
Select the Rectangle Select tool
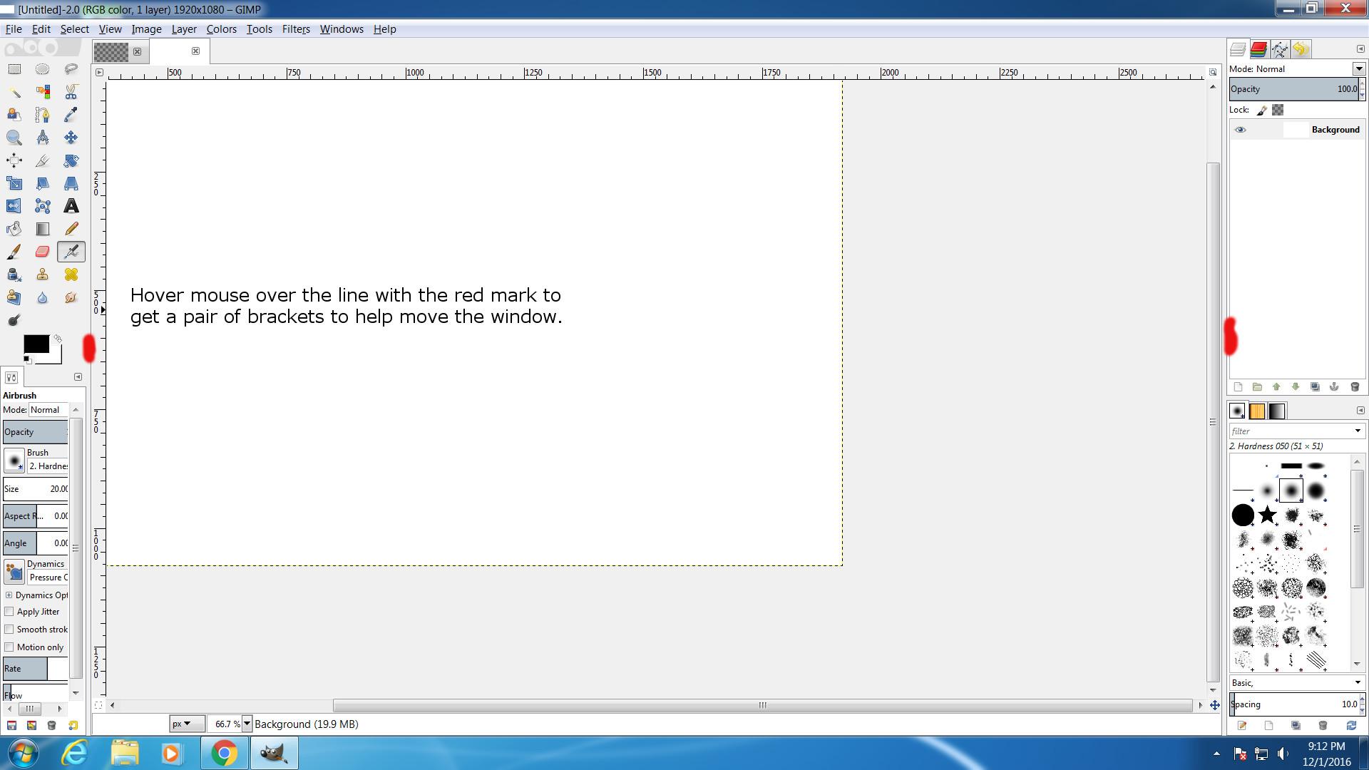[14, 69]
